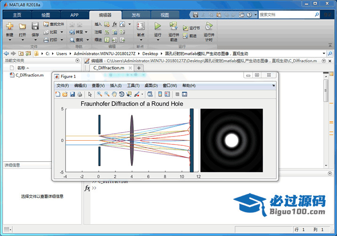
Task: Click the 打开 open folder icon
Action: [22, 26]
